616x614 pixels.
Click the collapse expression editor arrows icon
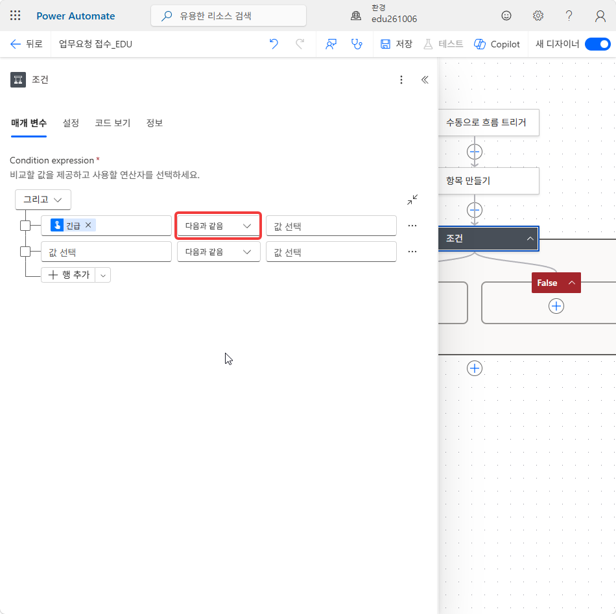point(412,200)
